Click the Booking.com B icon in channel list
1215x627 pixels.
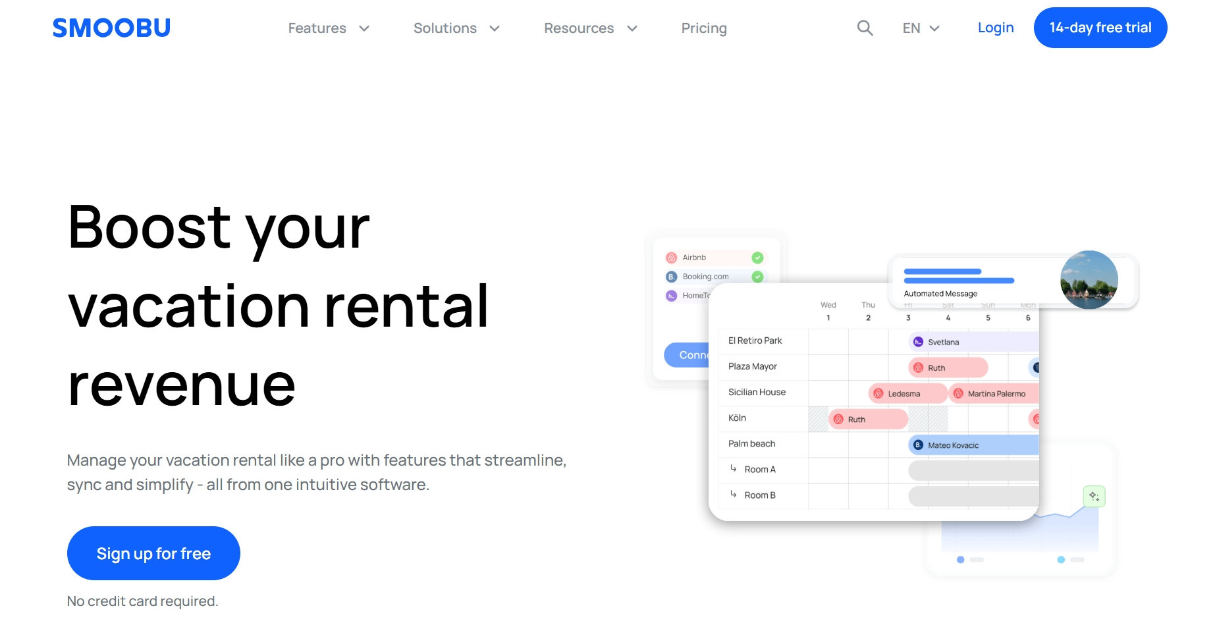point(671,277)
